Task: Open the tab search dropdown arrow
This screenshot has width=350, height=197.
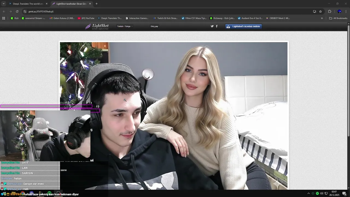Action: (4, 4)
